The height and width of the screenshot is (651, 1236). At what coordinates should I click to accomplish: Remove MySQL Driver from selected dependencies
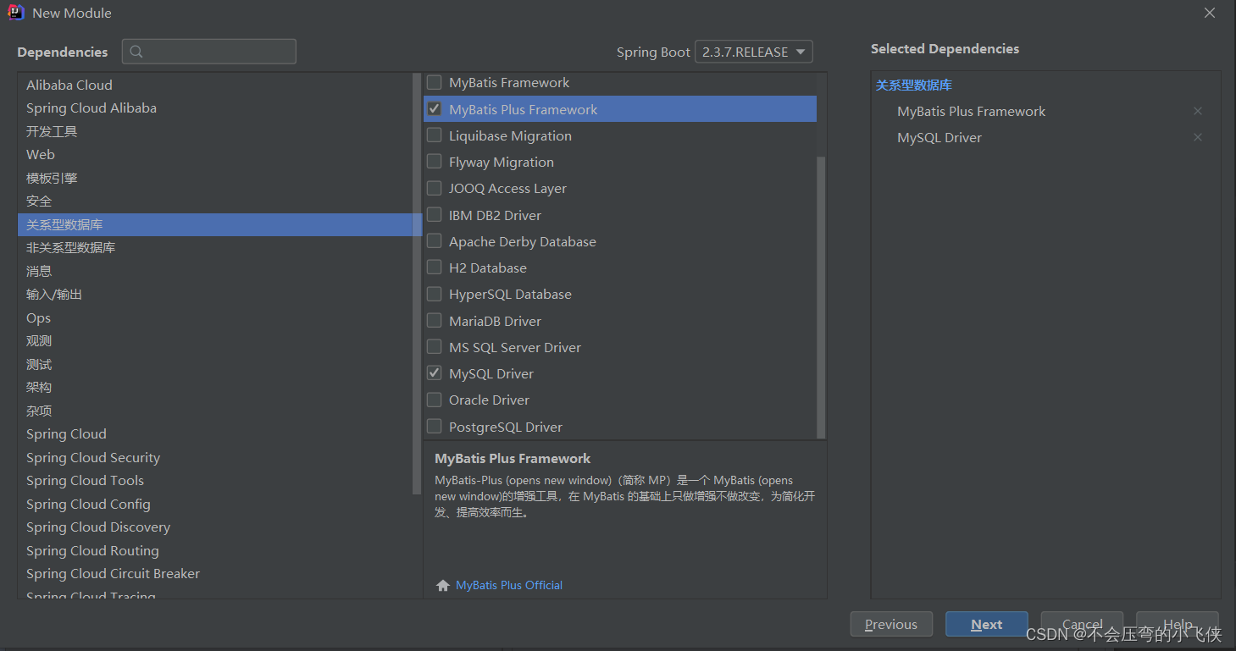1198,137
